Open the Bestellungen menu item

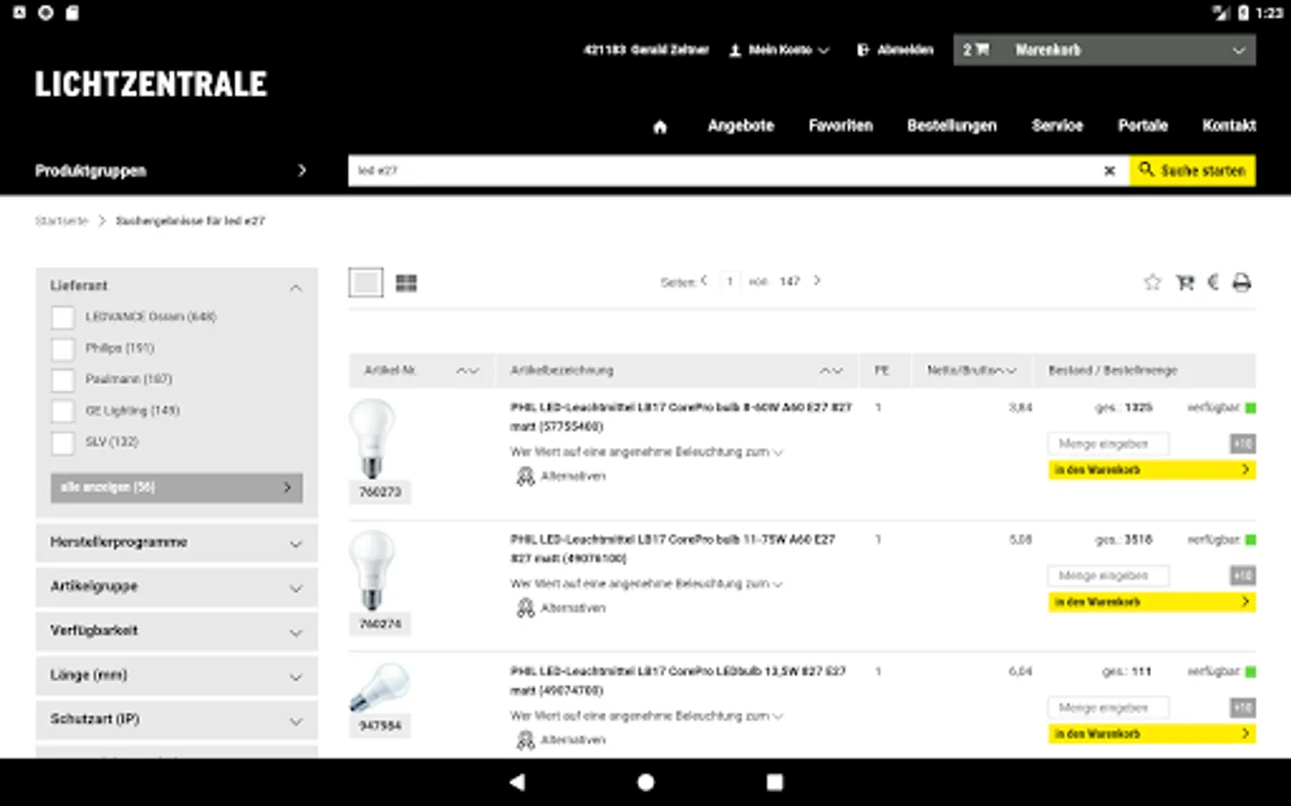[952, 126]
